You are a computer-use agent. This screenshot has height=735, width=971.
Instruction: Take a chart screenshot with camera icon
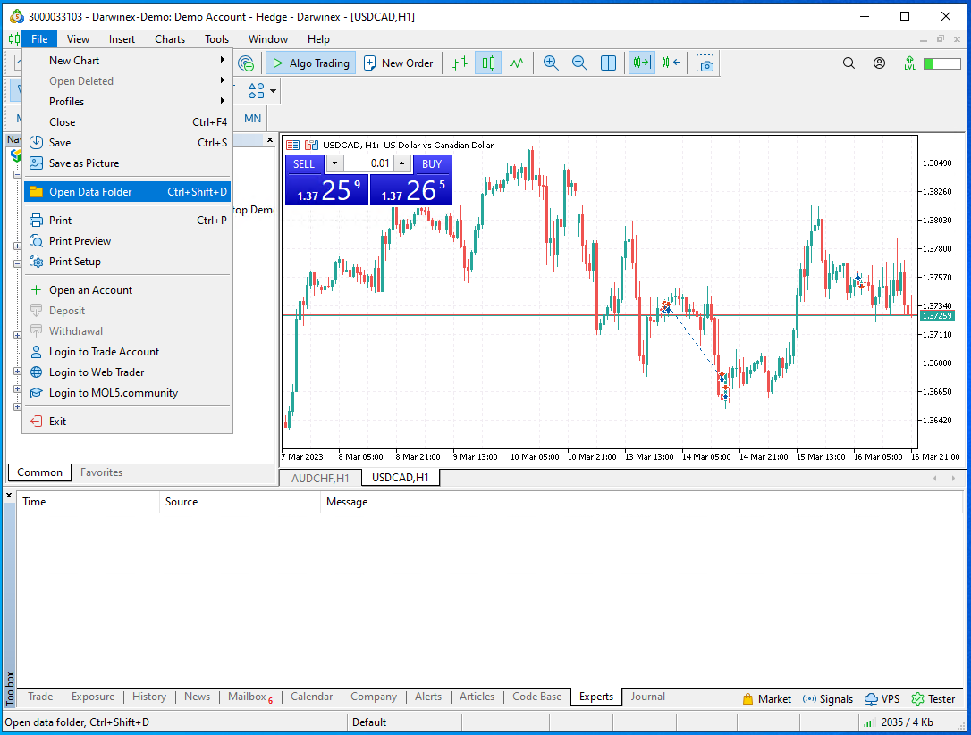pos(705,63)
